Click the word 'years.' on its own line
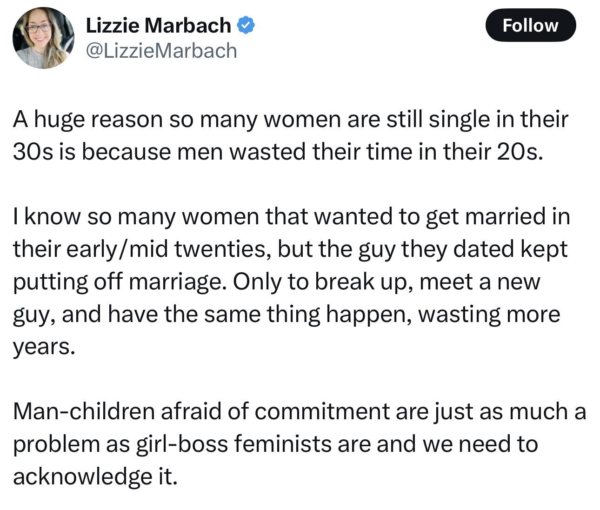The height and width of the screenshot is (510, 600). (44, 347)
